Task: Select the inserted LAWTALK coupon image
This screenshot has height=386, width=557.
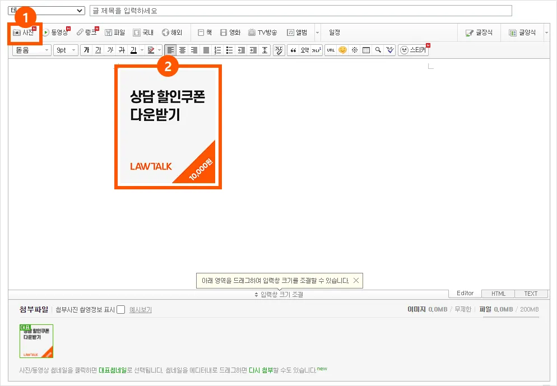Action: tap(168, 127)
